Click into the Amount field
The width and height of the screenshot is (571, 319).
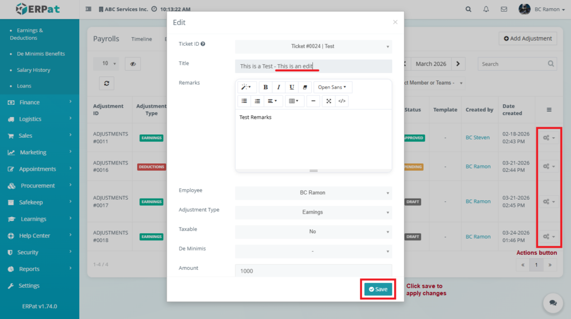313,270
